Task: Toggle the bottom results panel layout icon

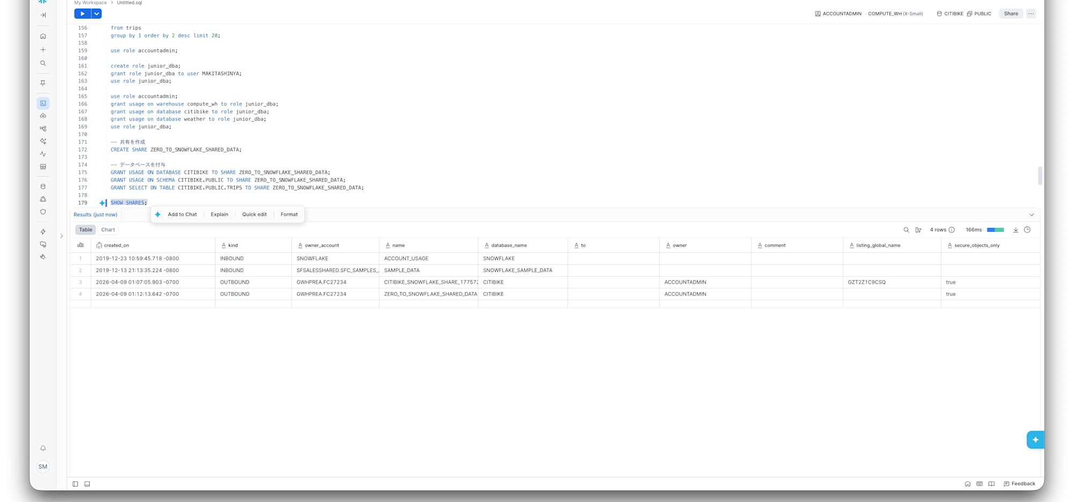Action: [87, 484]
